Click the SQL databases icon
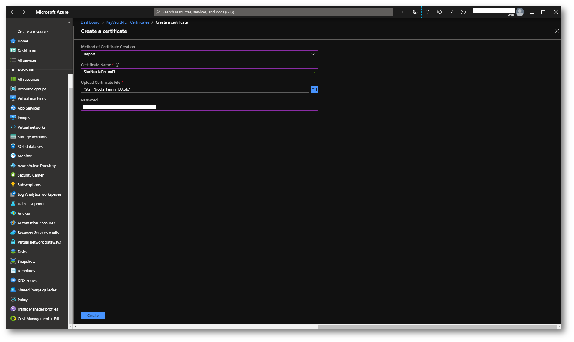This screenshot has width=574, height=342. (13, 146)
